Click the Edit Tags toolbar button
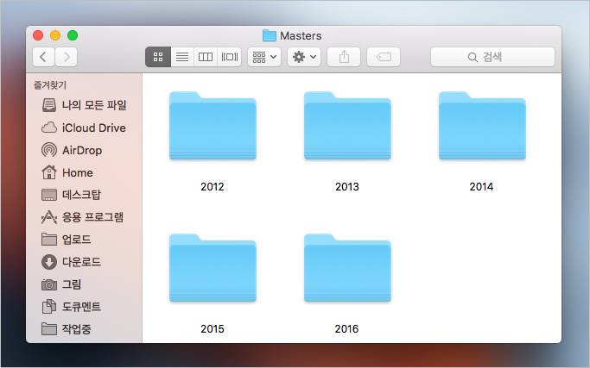 (384, 57)
